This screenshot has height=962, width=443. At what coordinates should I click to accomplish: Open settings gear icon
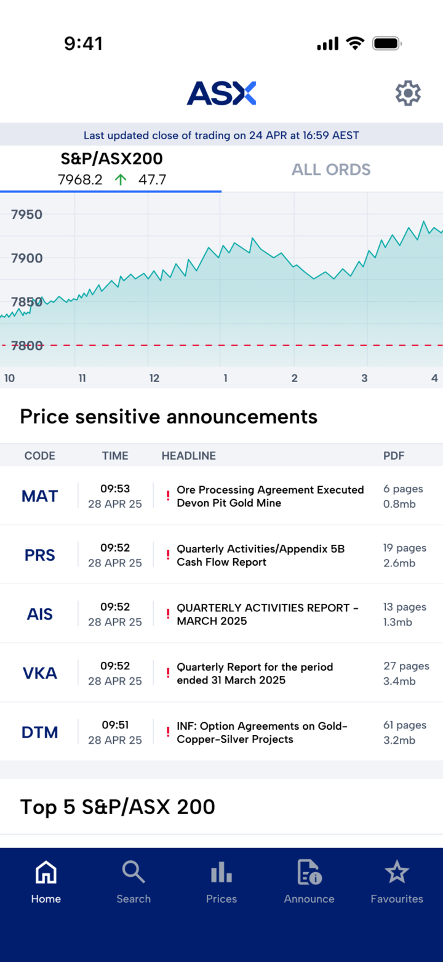[408, 94]
